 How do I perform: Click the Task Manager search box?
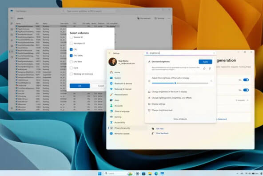pos(90,11)
